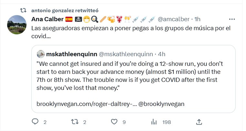Open view analytics bar chart icon
Screen dimensions: 246x131
154,122
